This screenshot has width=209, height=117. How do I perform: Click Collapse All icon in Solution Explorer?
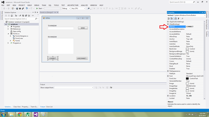pyautogui.click(x=26, y=16)
